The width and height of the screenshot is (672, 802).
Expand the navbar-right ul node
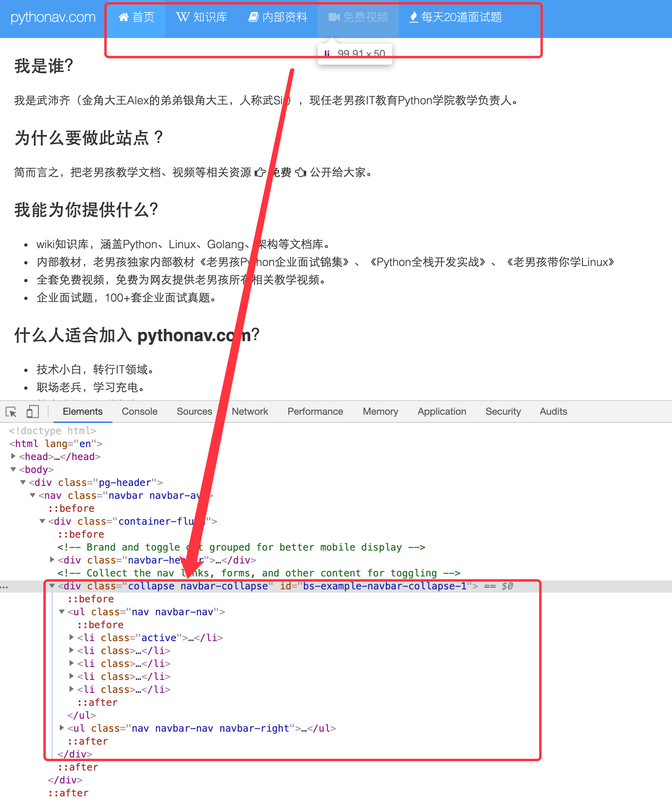point(62,728)
